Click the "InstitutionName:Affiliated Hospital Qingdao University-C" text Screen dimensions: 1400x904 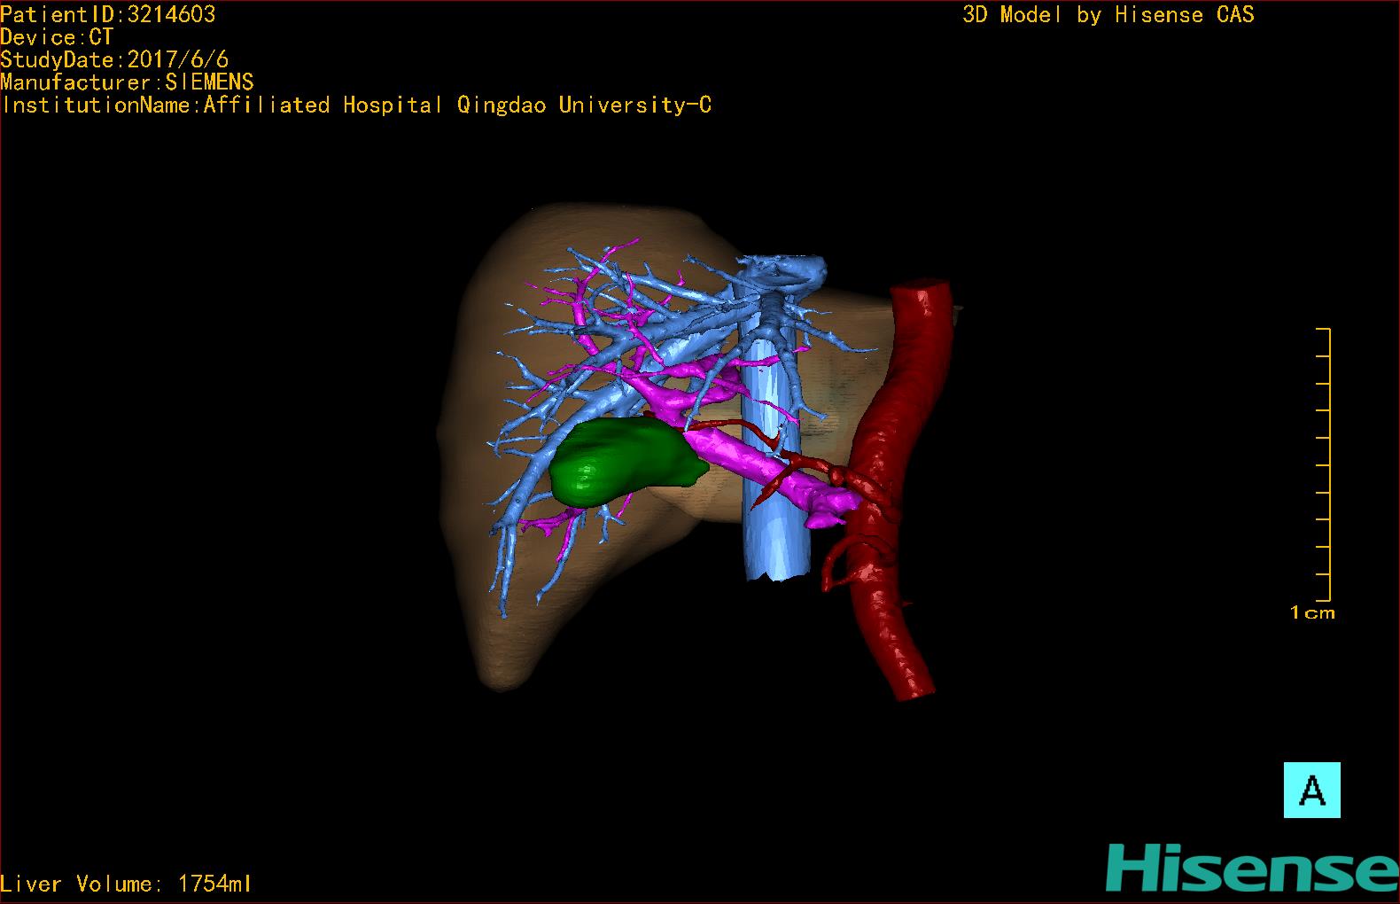pyautogui.click(x=357, y=105)
